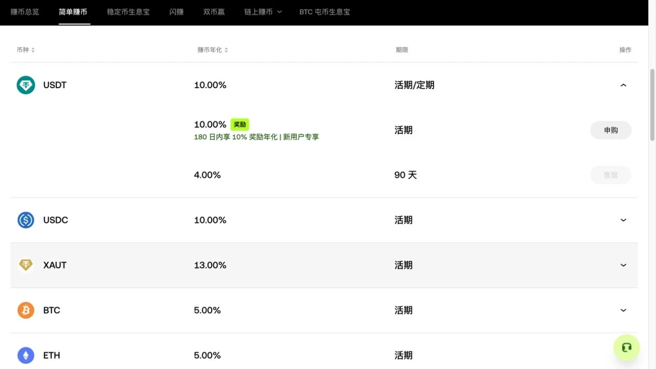
Task: Click the USDT coin name
Action: [55, 85]
